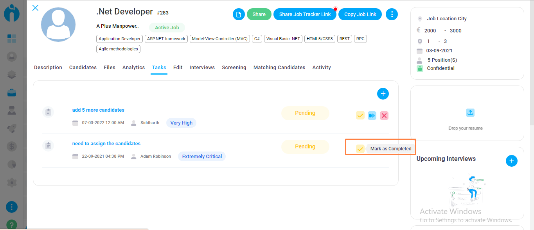Add upcoming interview using plus button
The height and width of the screenshot is (230, 534).
[511, 161]
